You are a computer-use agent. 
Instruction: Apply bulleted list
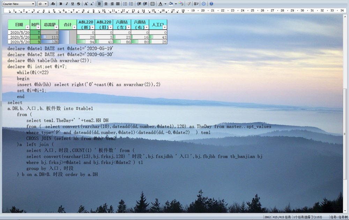[x=125, y=4]
